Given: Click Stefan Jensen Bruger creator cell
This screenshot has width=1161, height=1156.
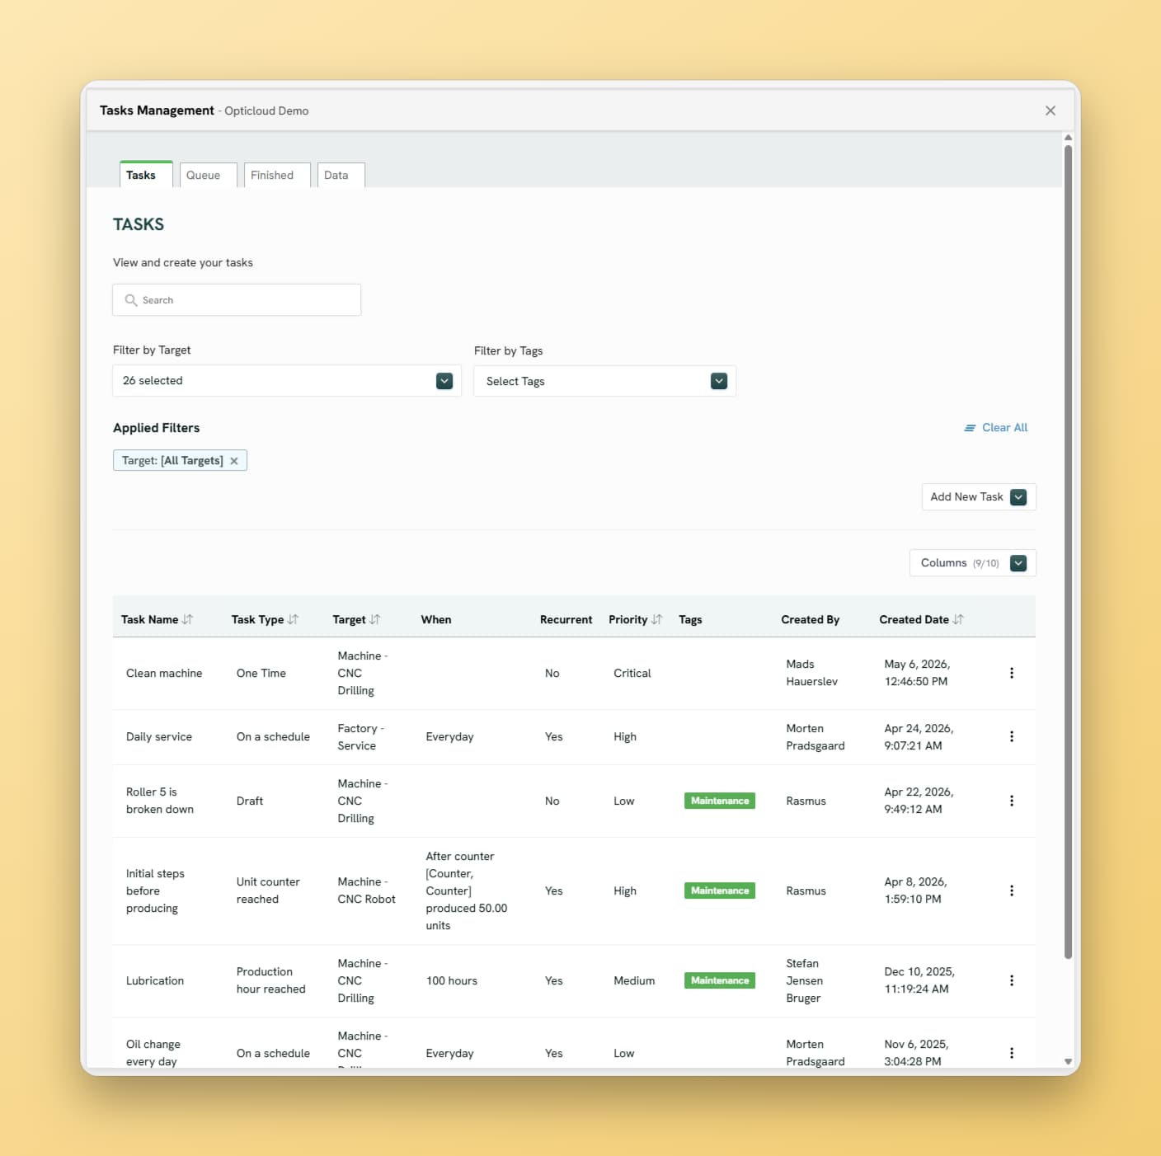Looking at the screenshot, I should click(805, 980).
